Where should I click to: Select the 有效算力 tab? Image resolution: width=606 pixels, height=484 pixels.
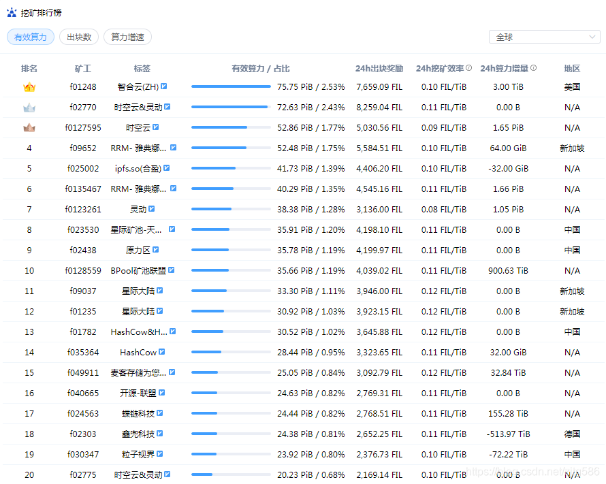click(31, 37)
